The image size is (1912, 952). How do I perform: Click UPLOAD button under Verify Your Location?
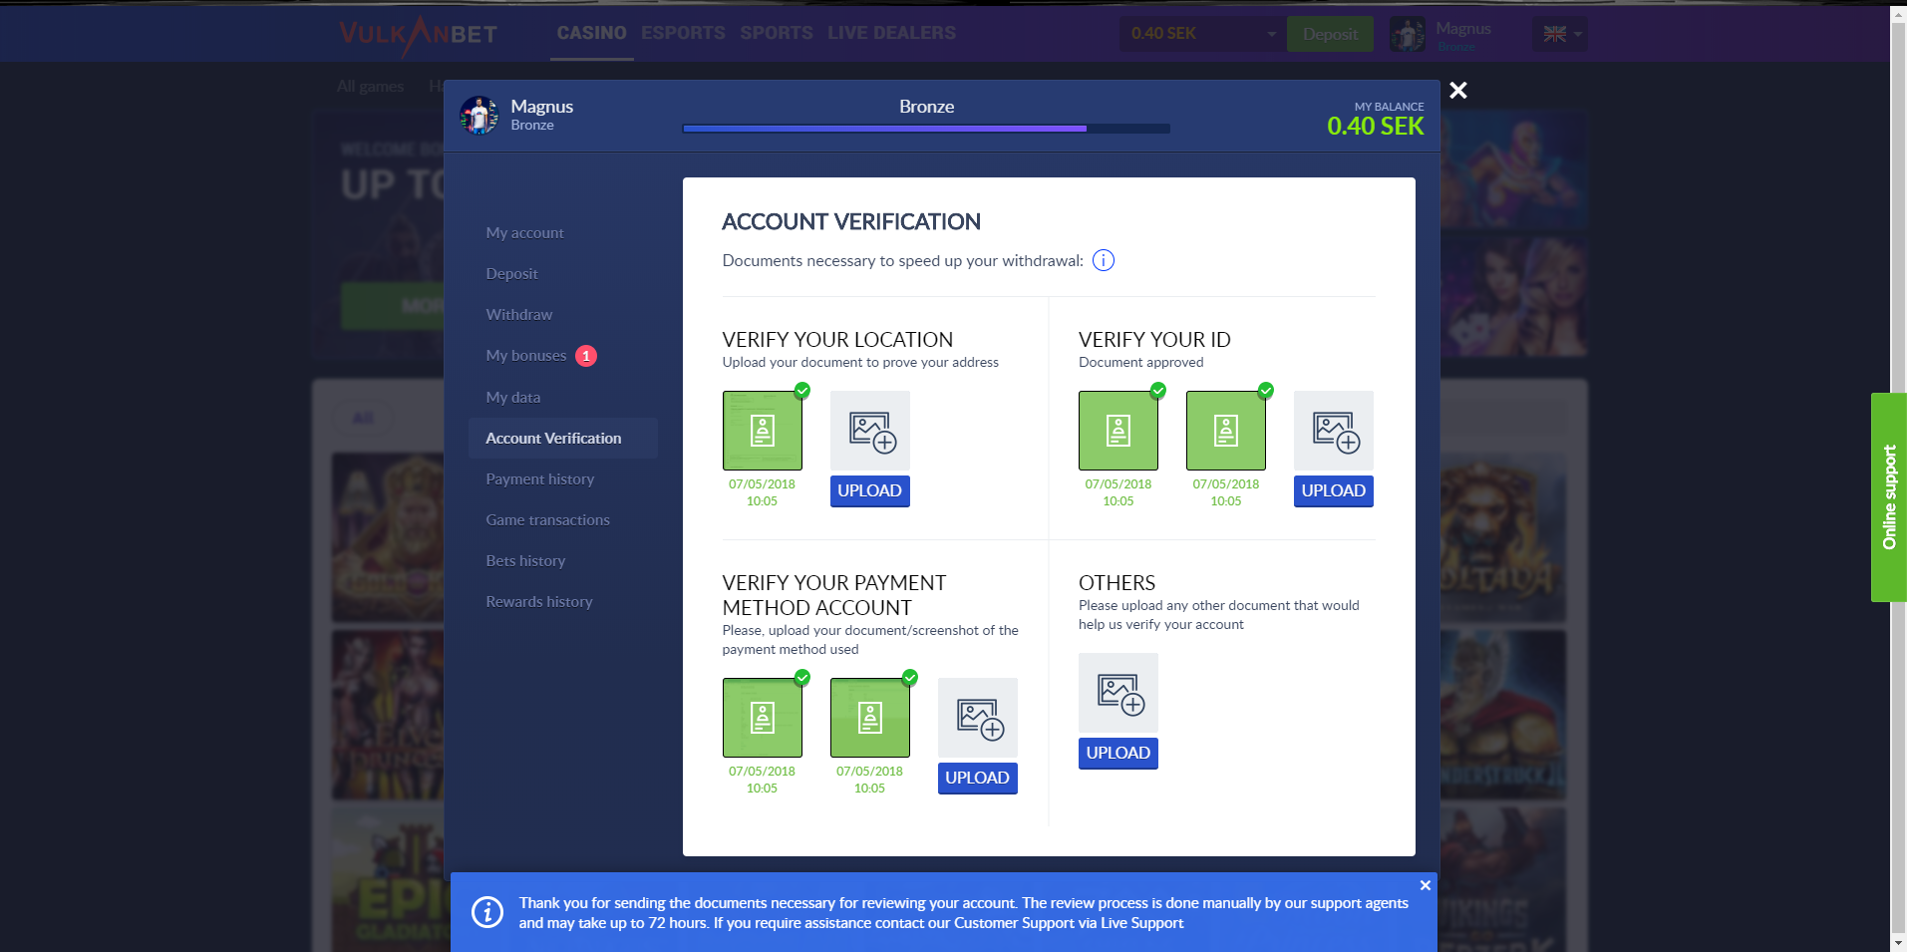coord(870,490)
